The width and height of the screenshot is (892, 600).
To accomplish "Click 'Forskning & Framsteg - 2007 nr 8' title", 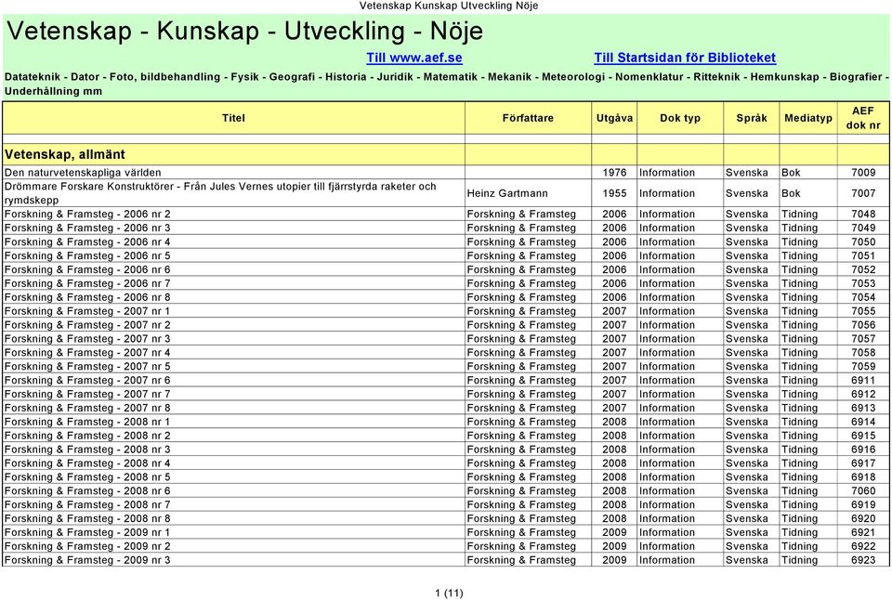I will click(x=87, y=408).
